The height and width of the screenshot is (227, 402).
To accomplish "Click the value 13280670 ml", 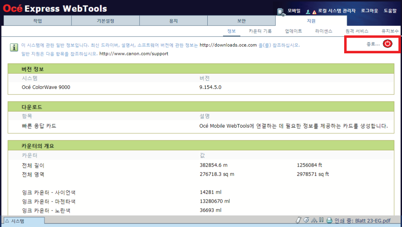I will (215, 201).
